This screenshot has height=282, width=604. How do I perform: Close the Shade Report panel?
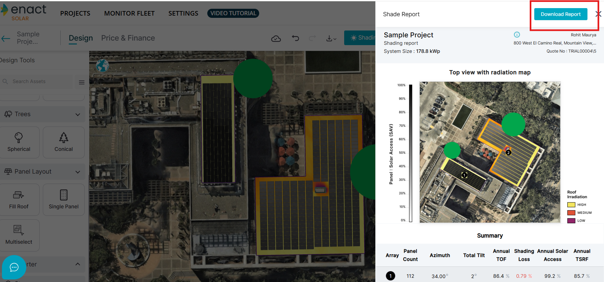[x=598, y=14]
